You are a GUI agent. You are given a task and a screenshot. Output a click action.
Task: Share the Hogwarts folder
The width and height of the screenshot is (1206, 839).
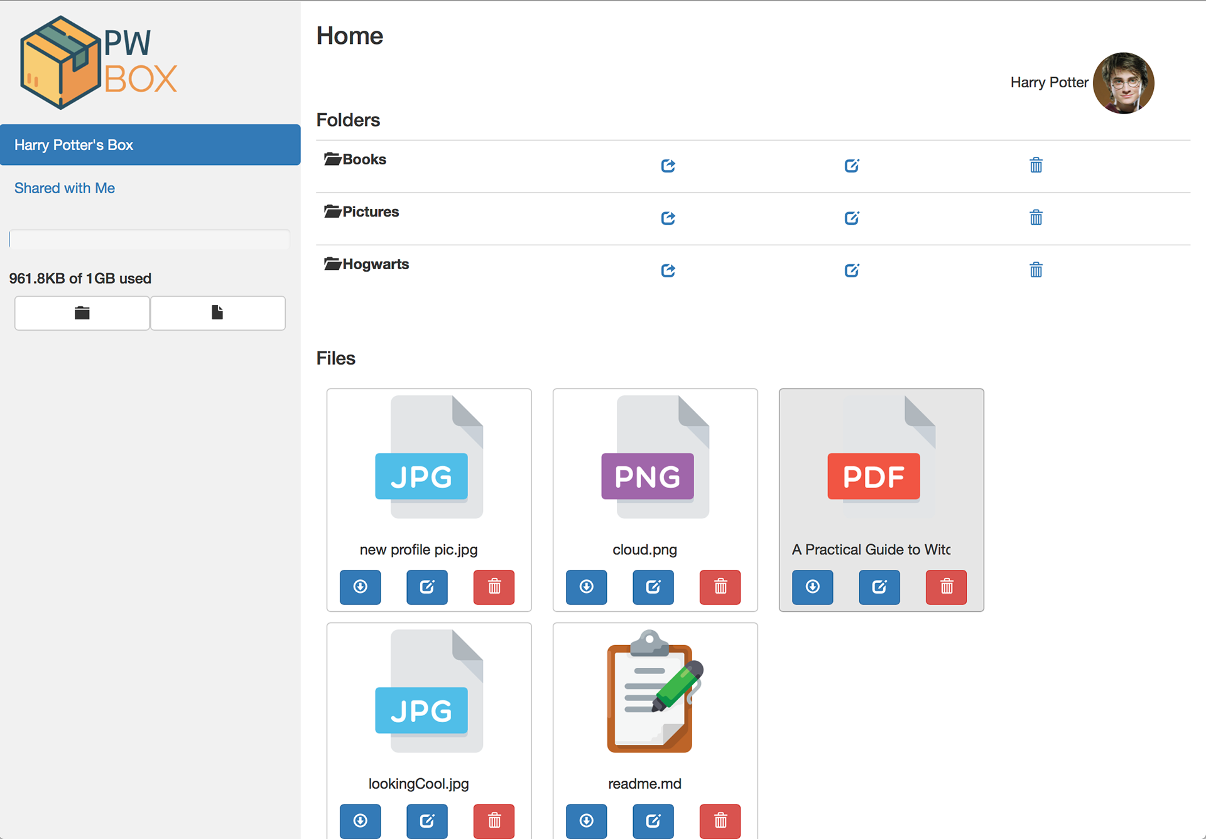pos(668,270)
